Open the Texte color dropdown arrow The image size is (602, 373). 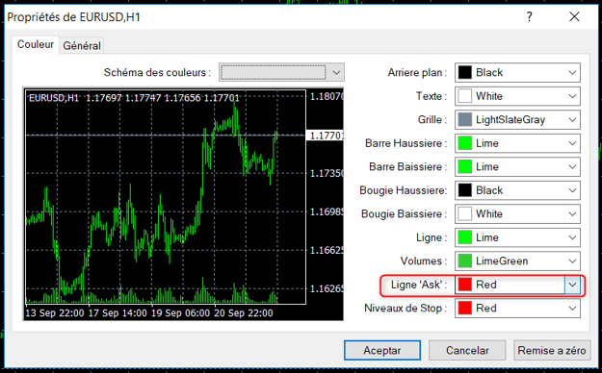(x=572, y=96)
